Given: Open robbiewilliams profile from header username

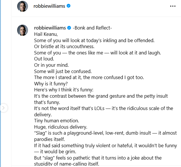Looking at the screenshot, I should point(49,6).
